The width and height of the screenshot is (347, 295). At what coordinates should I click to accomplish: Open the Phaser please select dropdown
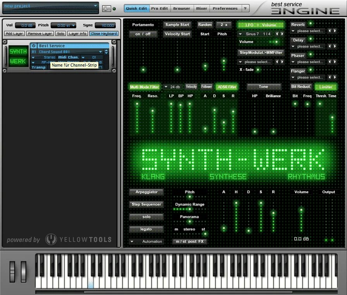click(308, 62)
